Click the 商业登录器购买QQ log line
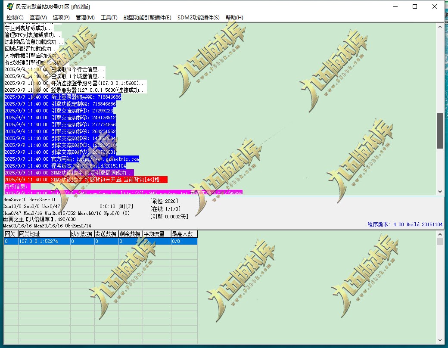The width and height of the screenshot is (448, 348). pos(62,97)
